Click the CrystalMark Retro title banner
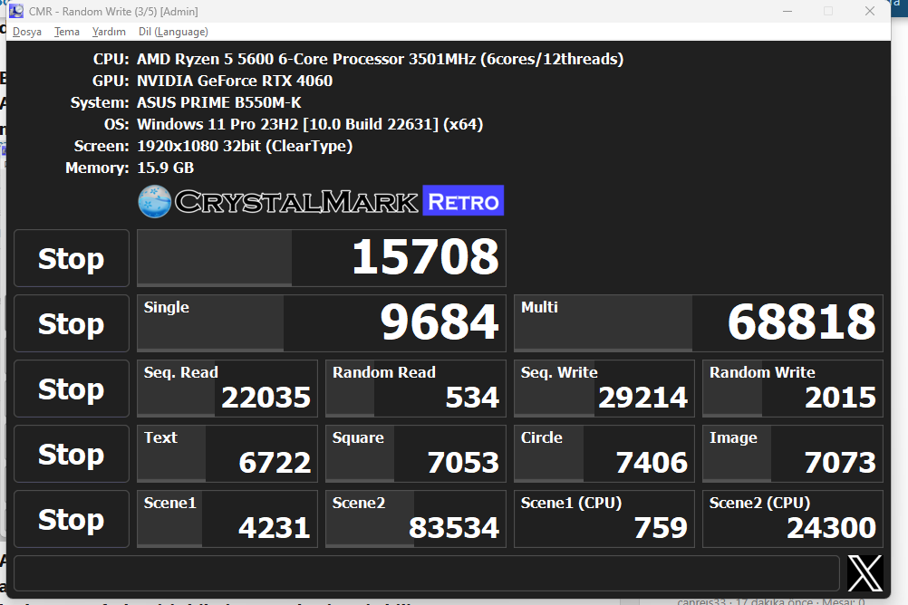Image resolution: width=908 pixels, height=605 pixels. pos(321,201)
